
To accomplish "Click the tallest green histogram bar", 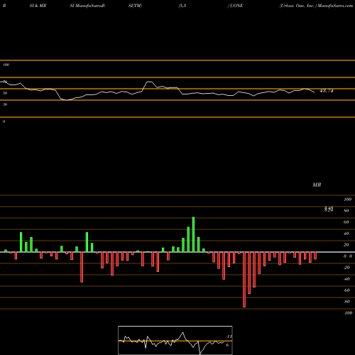I will (193, 234).
